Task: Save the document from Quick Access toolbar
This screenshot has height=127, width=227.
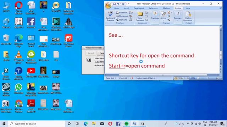Action: coord(114,4)
